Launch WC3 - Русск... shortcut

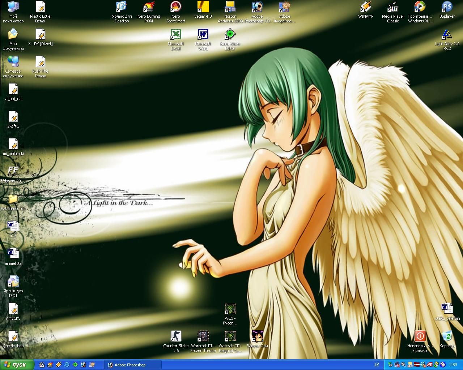[230, 314]
